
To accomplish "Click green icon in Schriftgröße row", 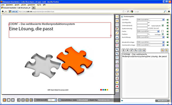I will [168, 22].
